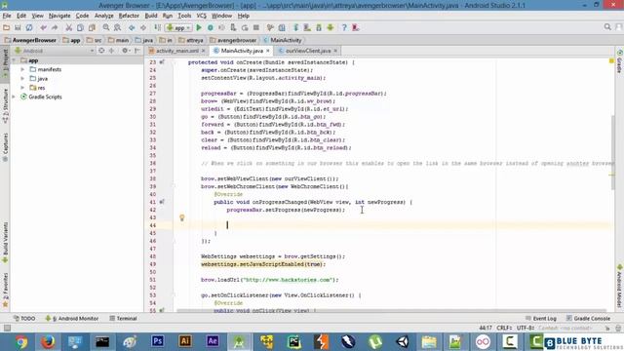
Task: Click the MainActivity breadcrumb
Action: pyautogui.click(x=283, y=40)
